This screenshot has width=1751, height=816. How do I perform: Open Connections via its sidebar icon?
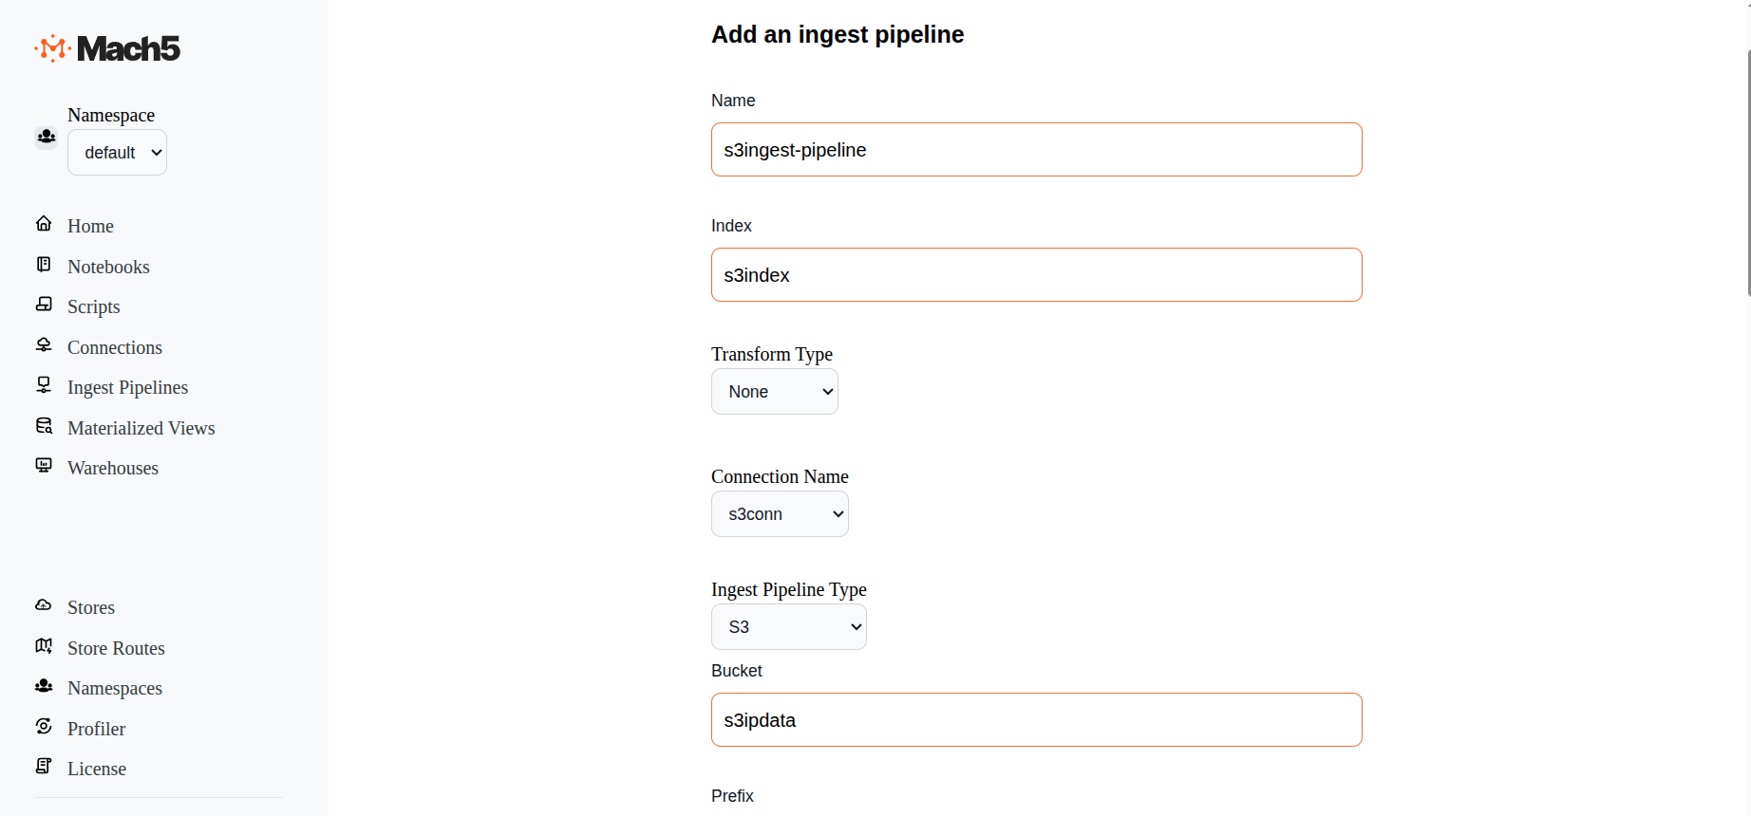[44, 344]
